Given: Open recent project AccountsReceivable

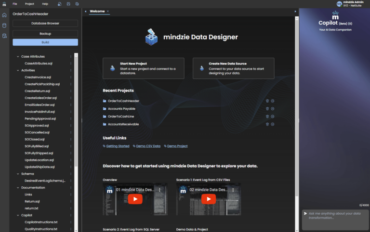Looking at the screenshot, I should [123, 124].
